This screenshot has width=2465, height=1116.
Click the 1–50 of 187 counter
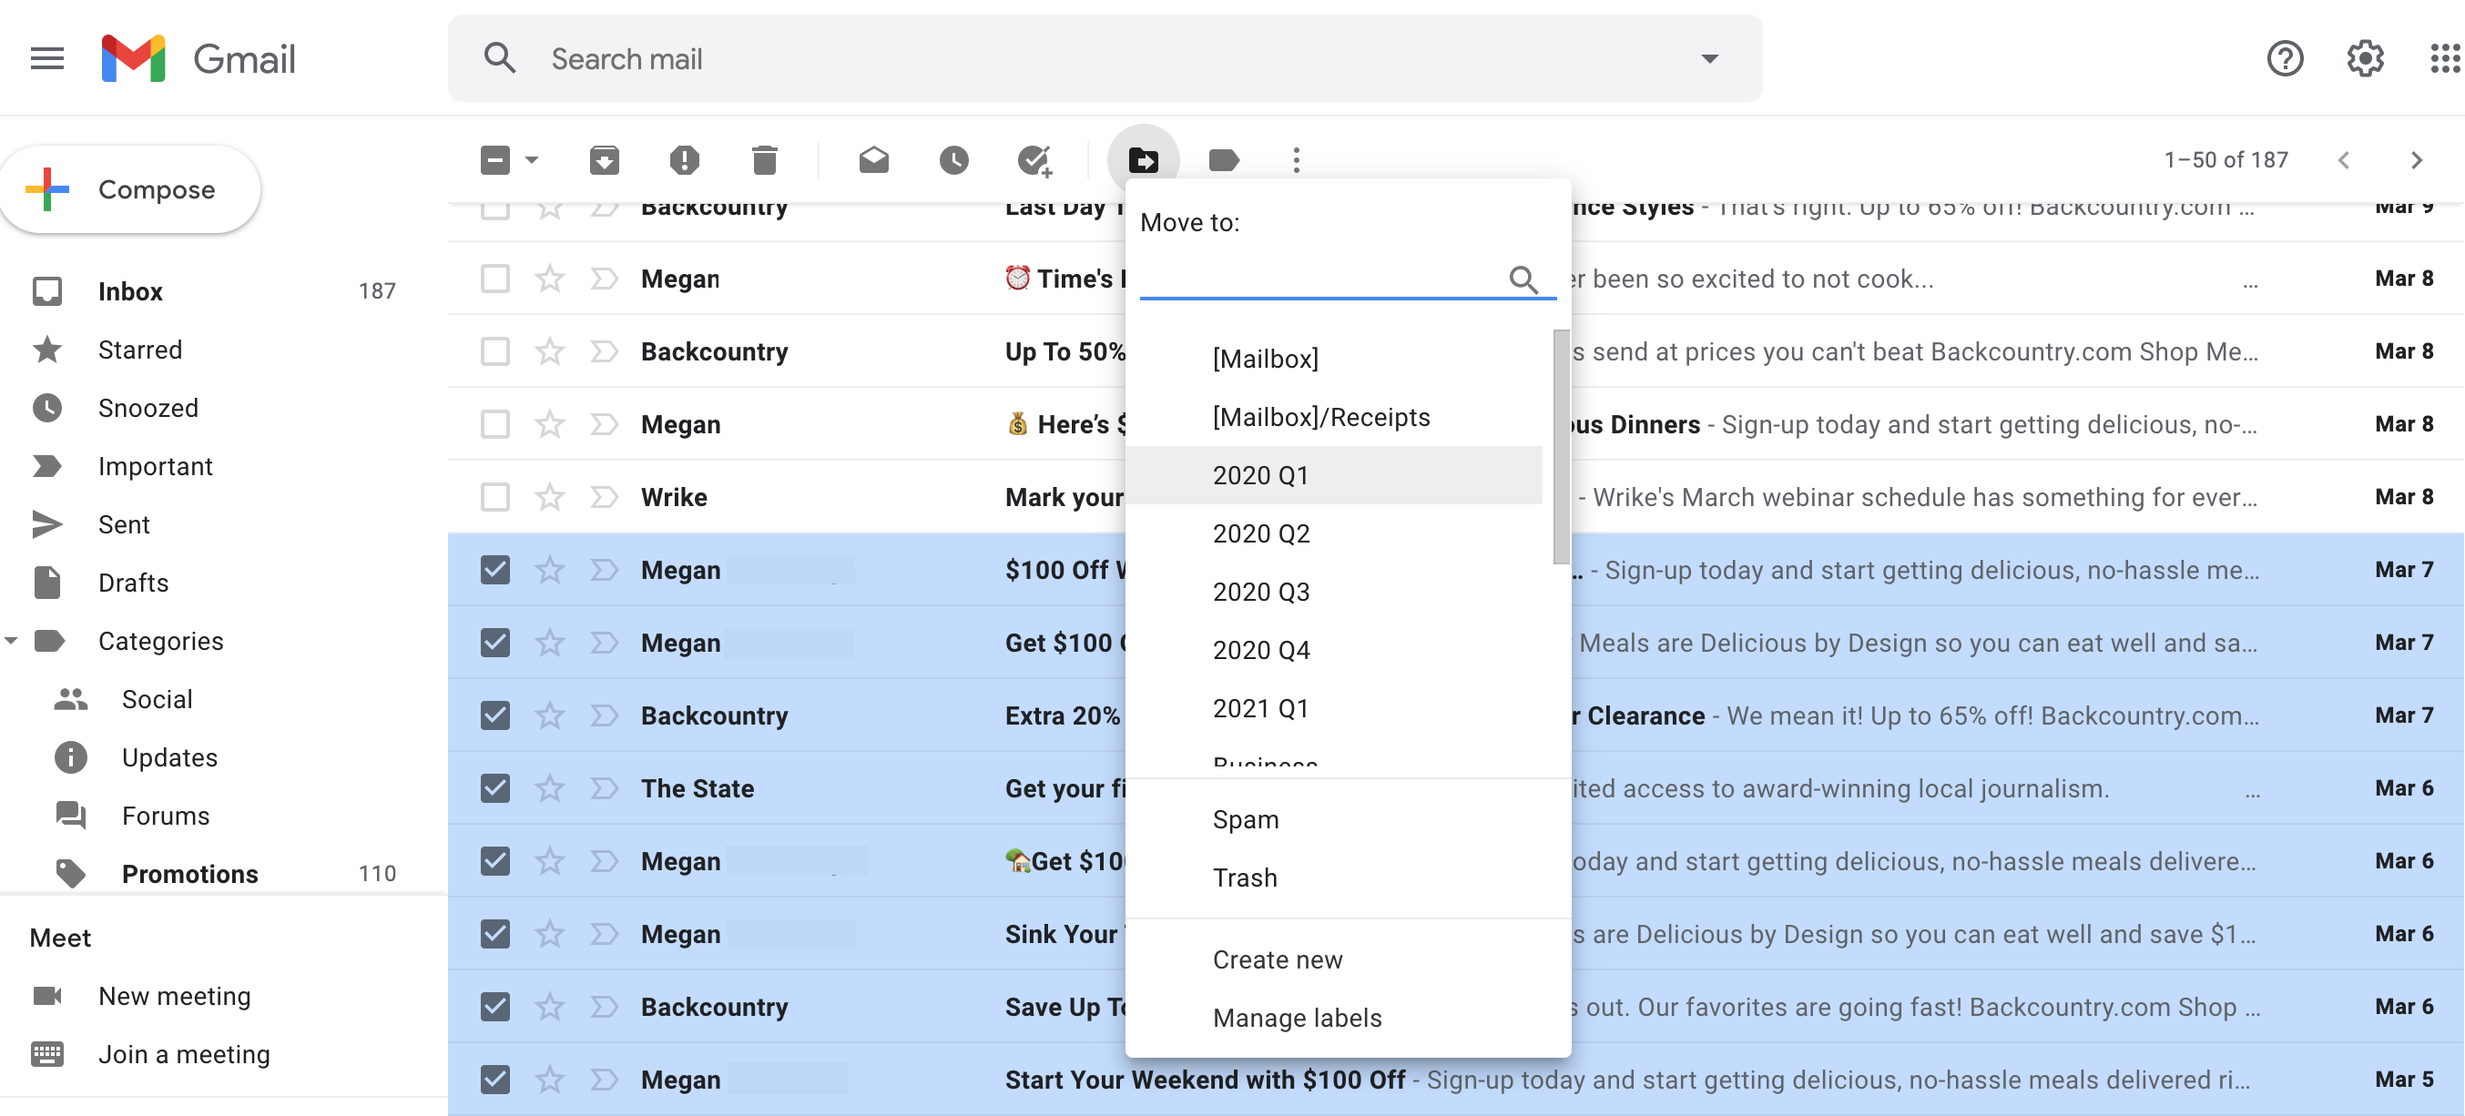(x=2226, y=159)
